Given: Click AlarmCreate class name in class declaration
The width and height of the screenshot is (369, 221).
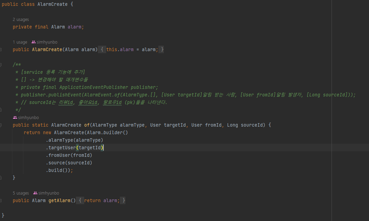Looking at the screenshot, I should click(53, 4).
